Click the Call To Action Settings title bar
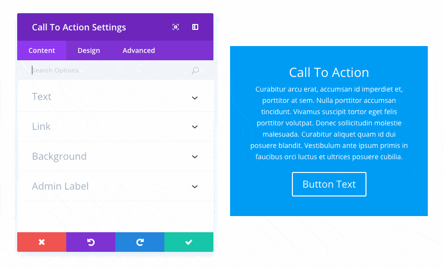Image resolution: width=443 pixels, height=268 pixels. pyautogui.click(x=79, y=27)
